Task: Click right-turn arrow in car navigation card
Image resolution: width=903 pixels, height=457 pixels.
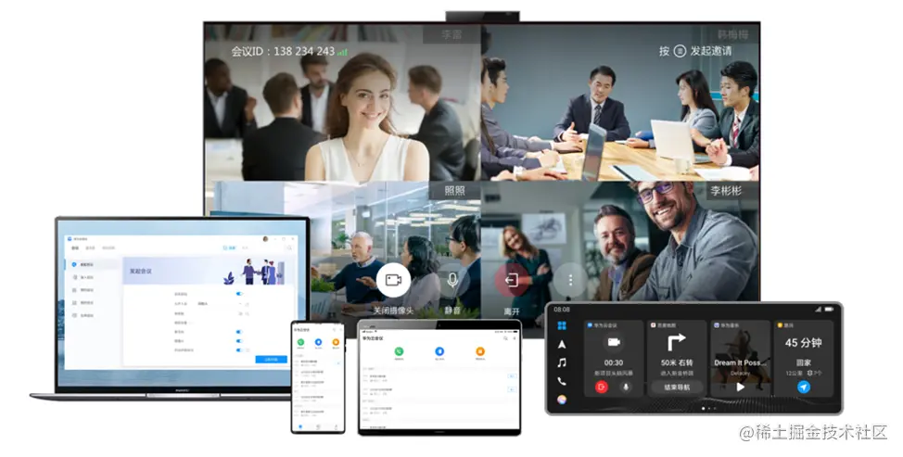Action: click(x=676, y=342)
